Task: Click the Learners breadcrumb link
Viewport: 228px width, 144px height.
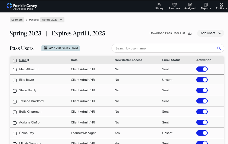Action: click(17, 19)
